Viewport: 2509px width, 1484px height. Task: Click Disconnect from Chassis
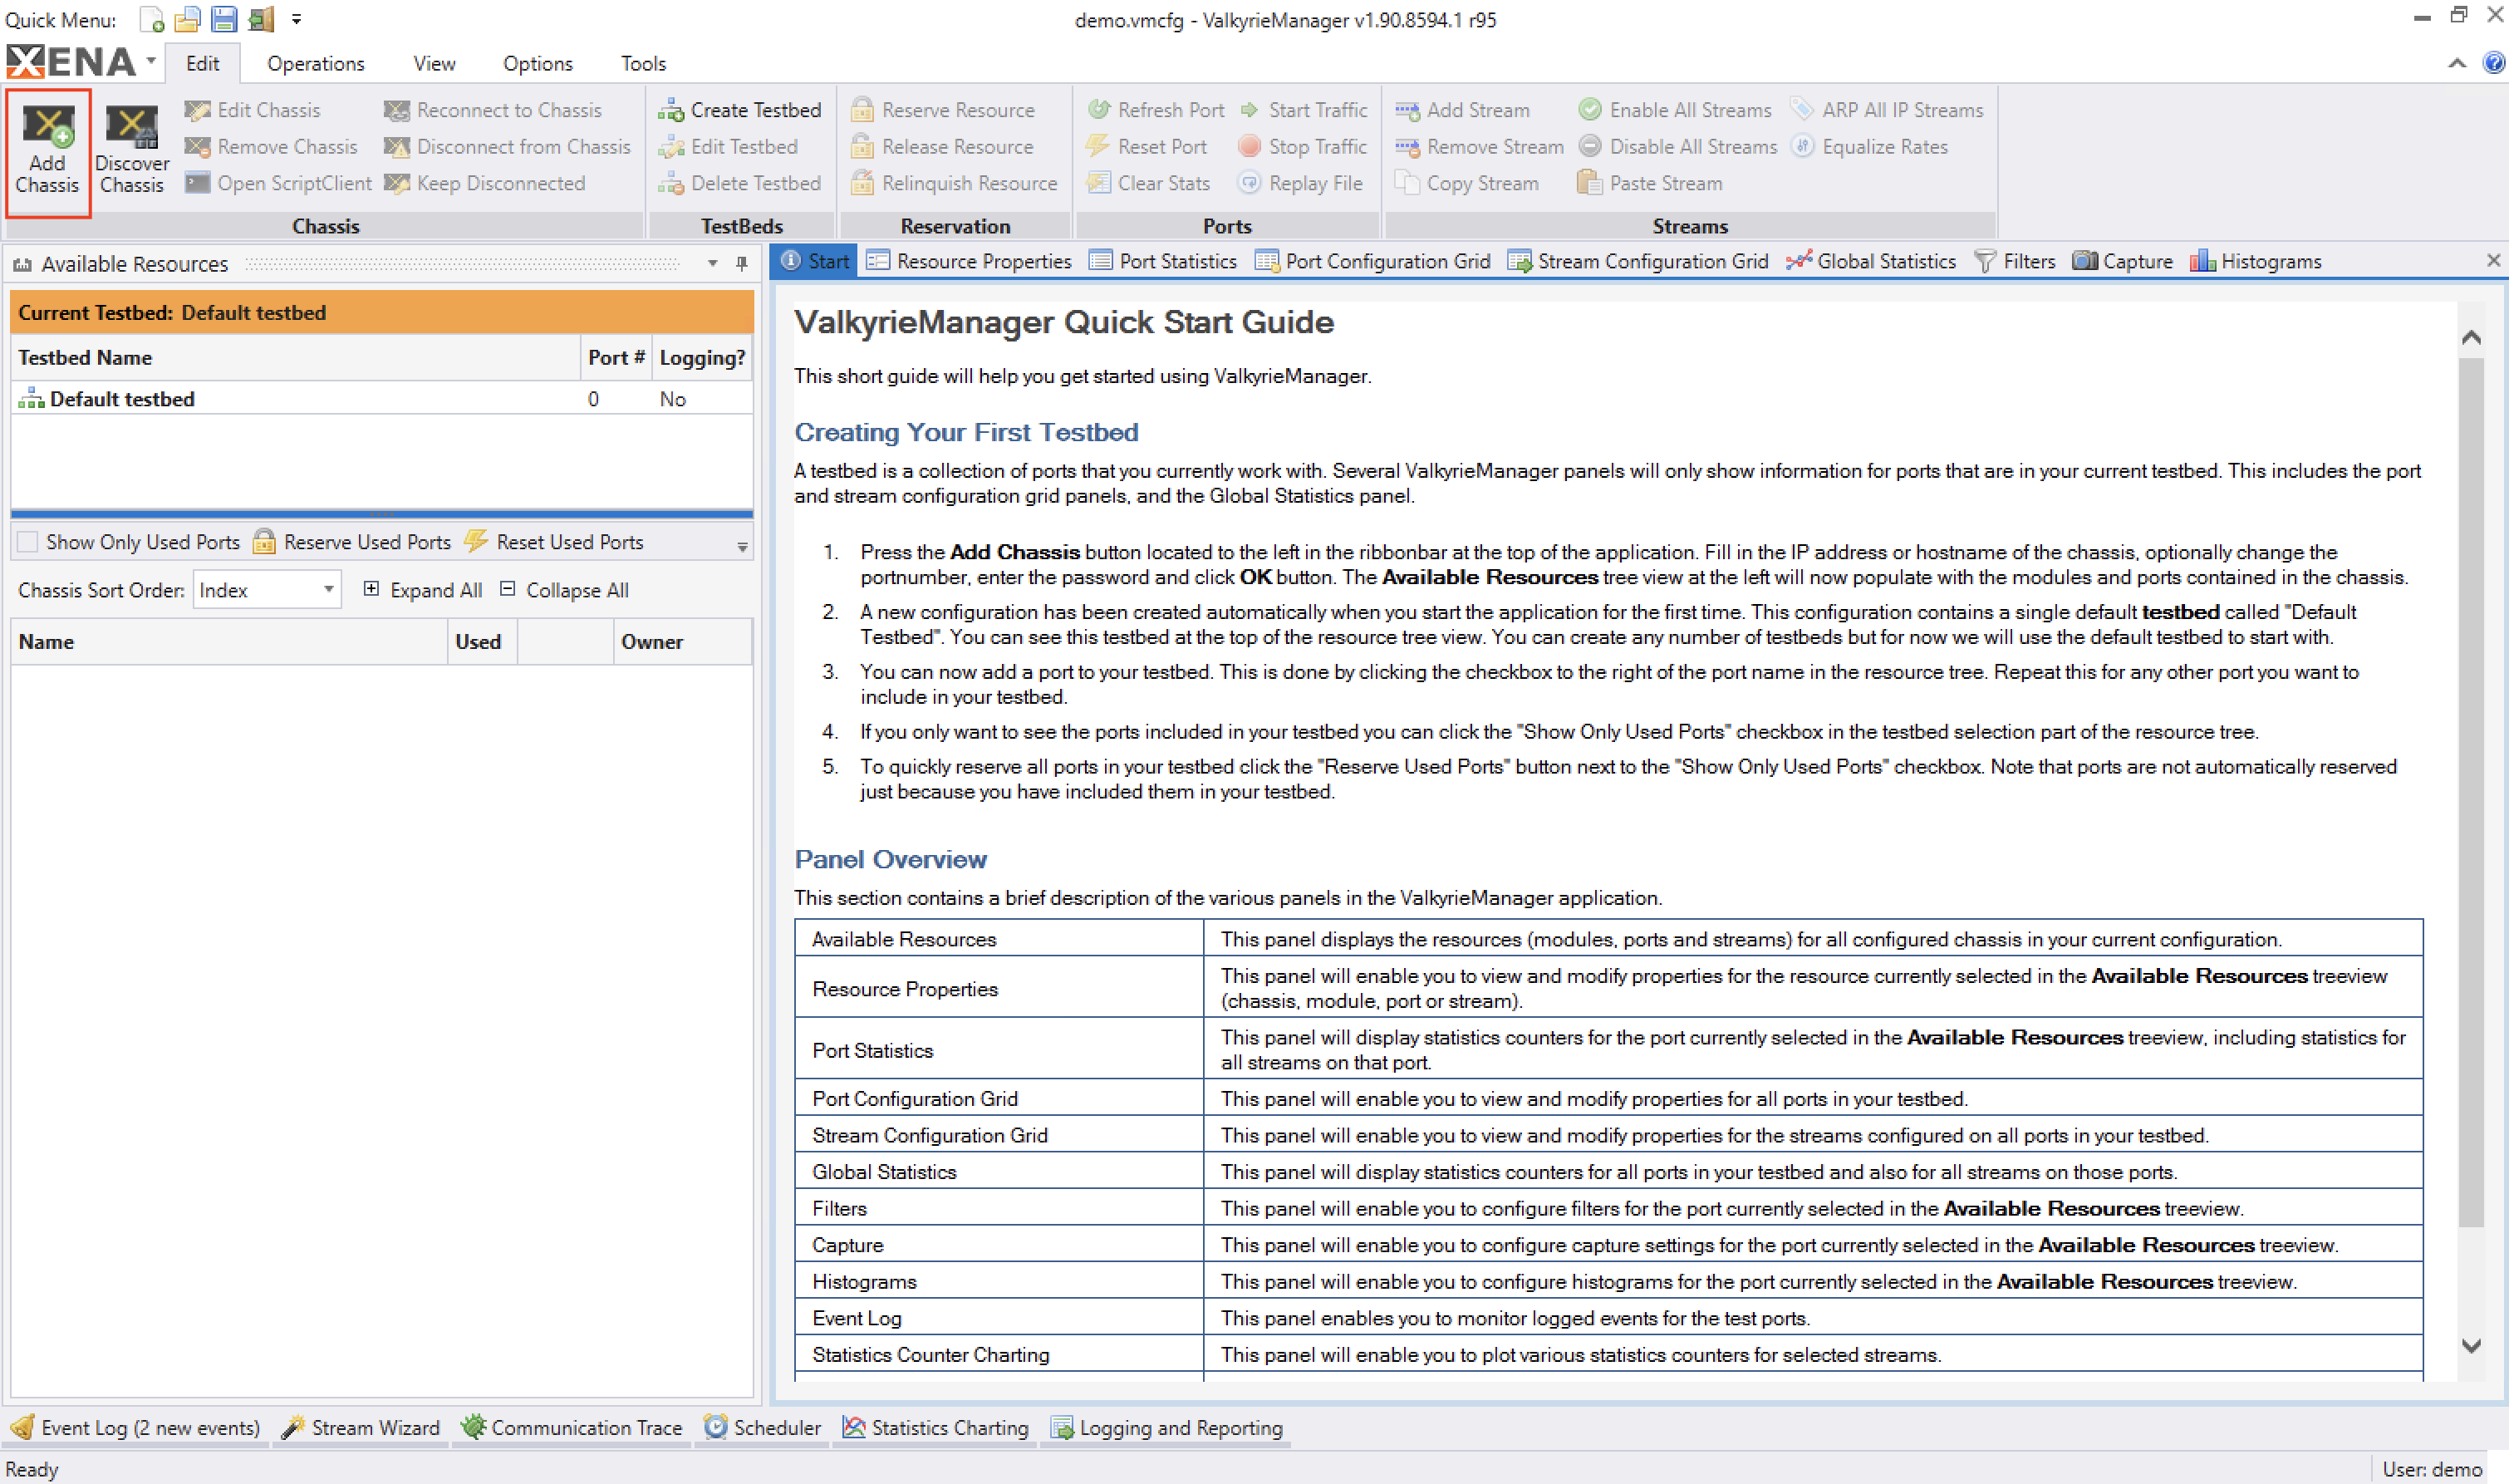[508, 147]
